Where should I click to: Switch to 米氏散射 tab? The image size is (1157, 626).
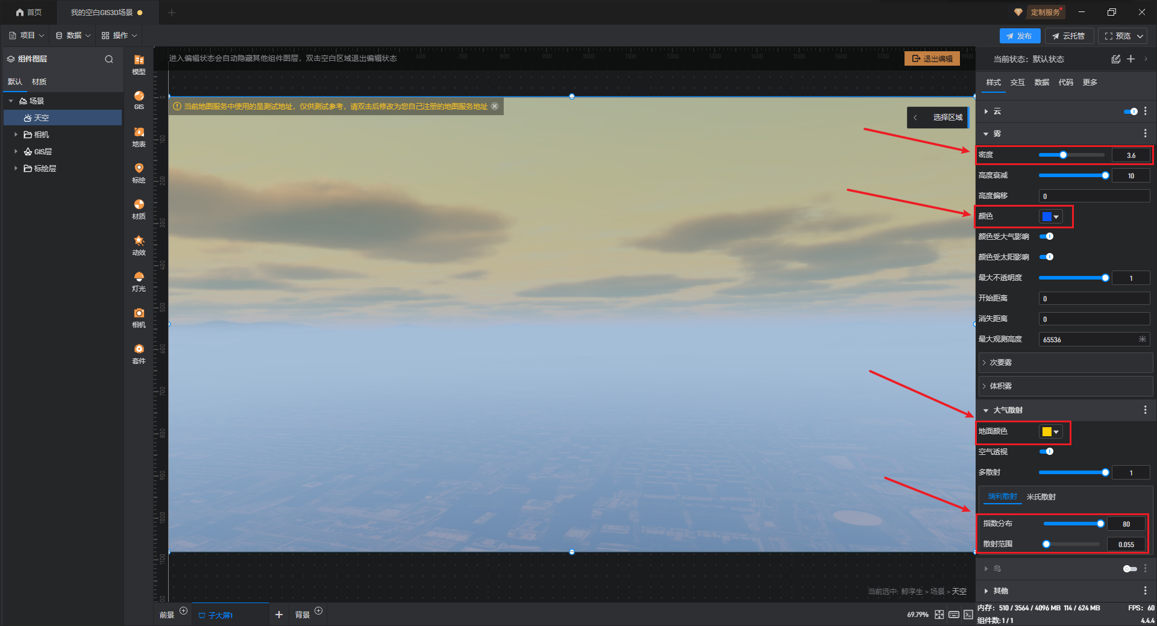tap(1041, 497)
